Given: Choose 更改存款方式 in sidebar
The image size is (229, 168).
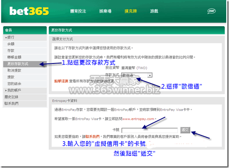Looking at the screenshot, I should coord(25,64).
